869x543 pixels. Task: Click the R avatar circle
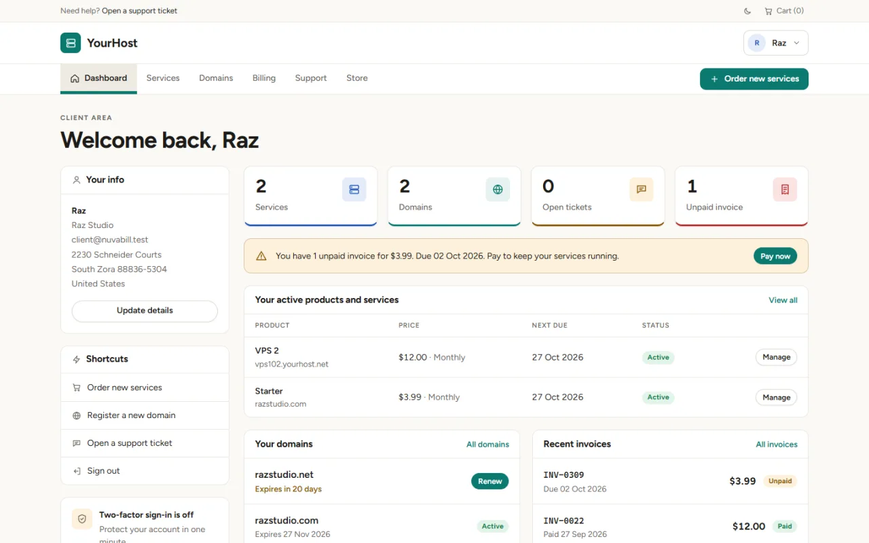(757, 43)
